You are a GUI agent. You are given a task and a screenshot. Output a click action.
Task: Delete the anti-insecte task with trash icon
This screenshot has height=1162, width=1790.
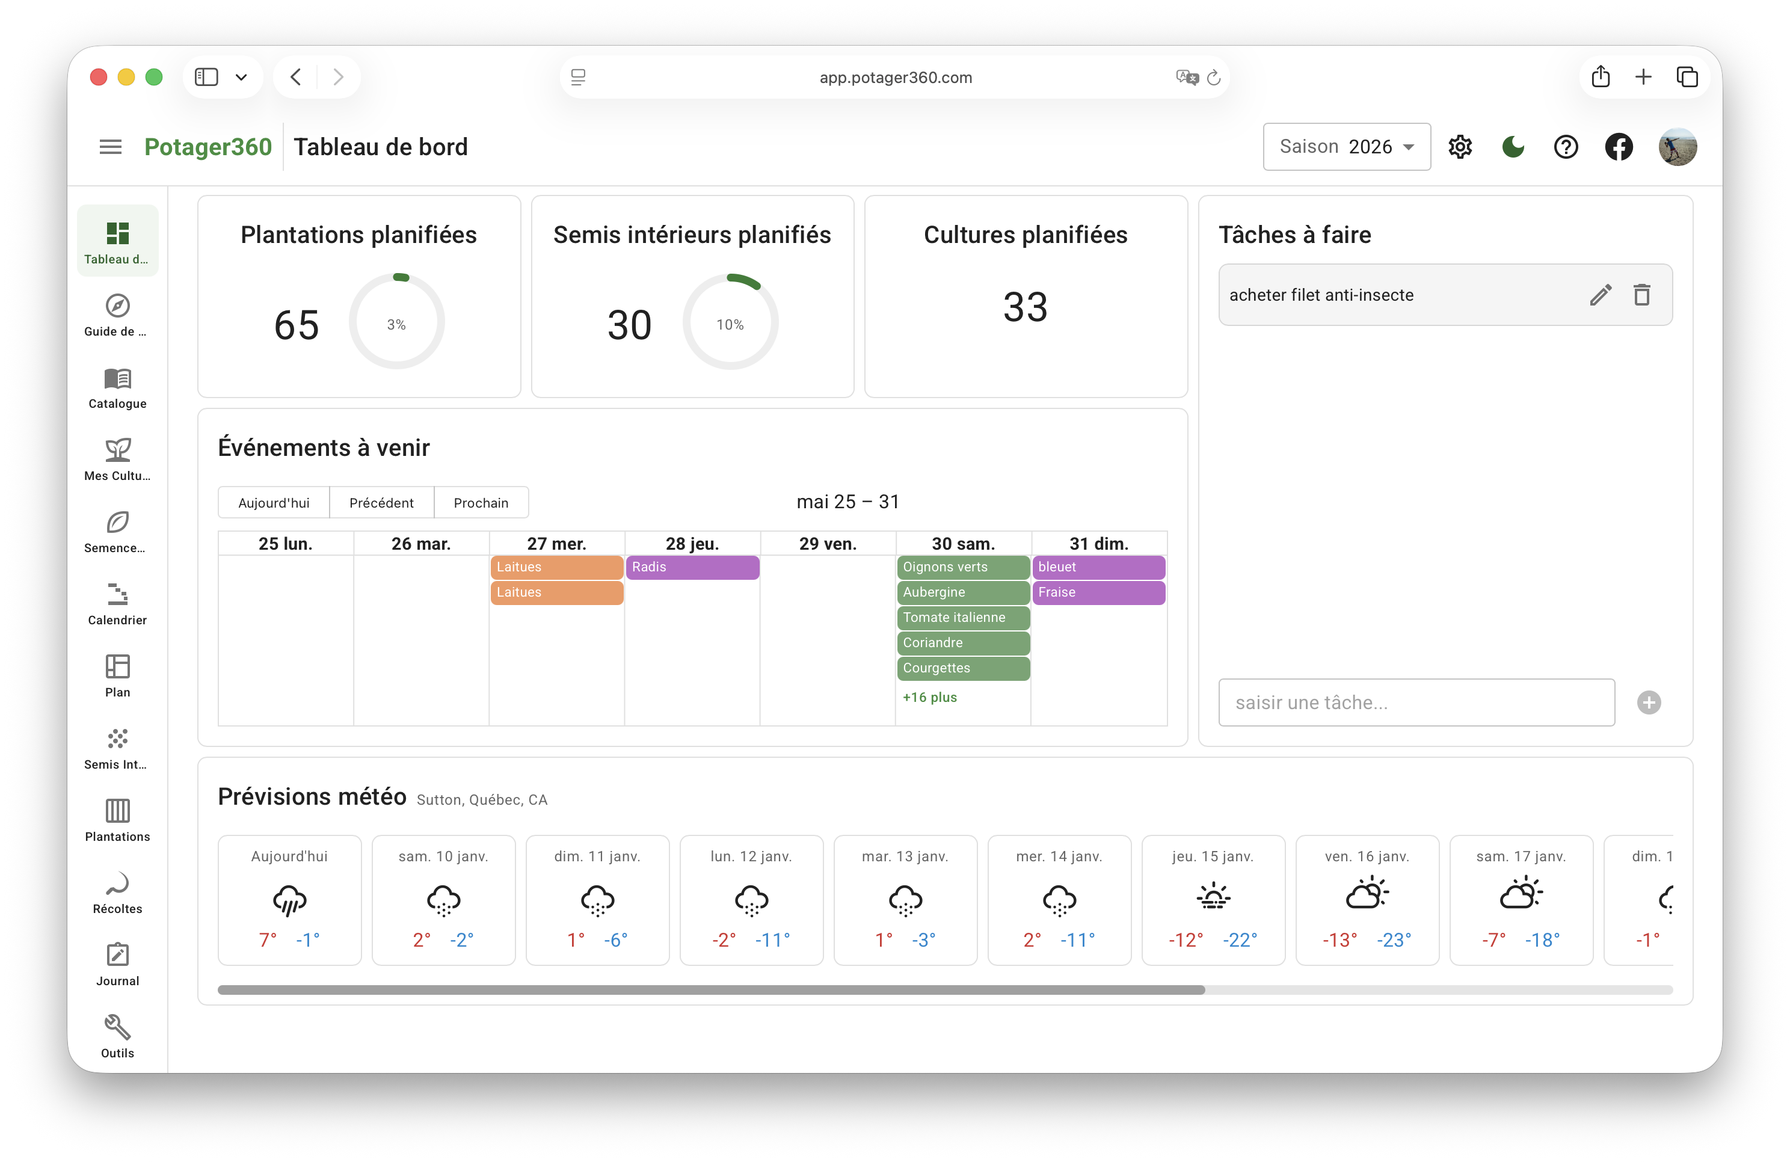[1641, 295]
